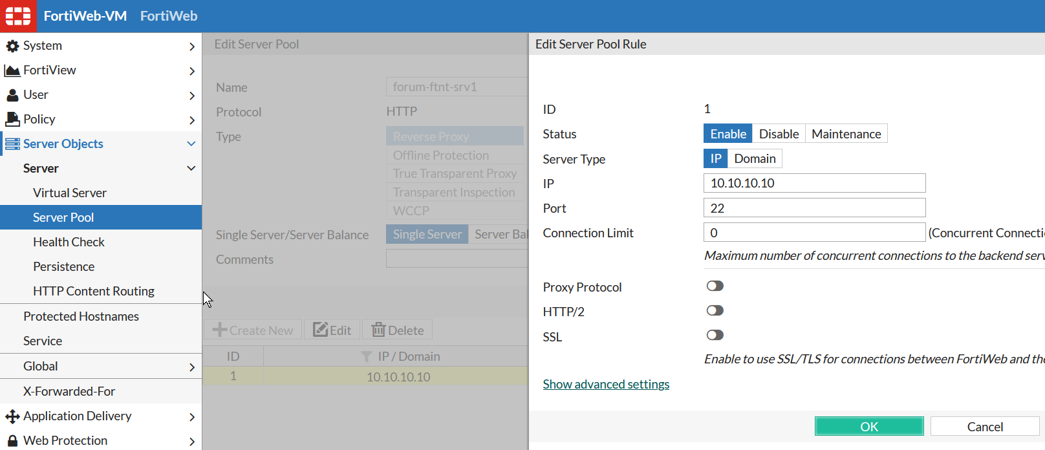Image resolution: width=1045 pixels, height=450 pixels.
Task: Expand the FortiView menu chevron
Action: point(191,71)
